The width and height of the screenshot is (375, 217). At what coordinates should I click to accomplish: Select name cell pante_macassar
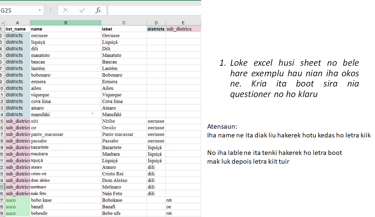[x=66, y=134]
